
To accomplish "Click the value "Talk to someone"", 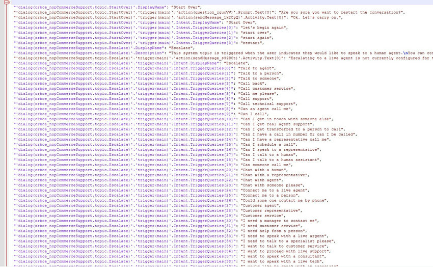I will click(259, 78).
